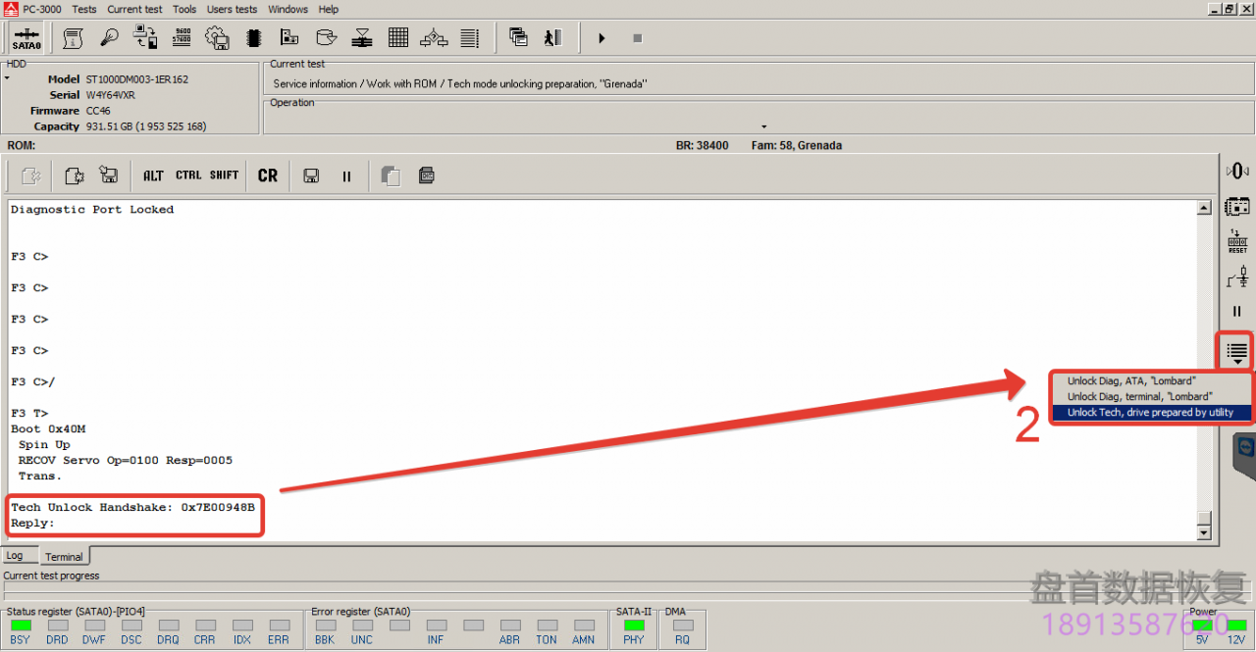Switch to the Log tab
The image size is (1256, 652).
pyautogui.click(x=15, y=556)
